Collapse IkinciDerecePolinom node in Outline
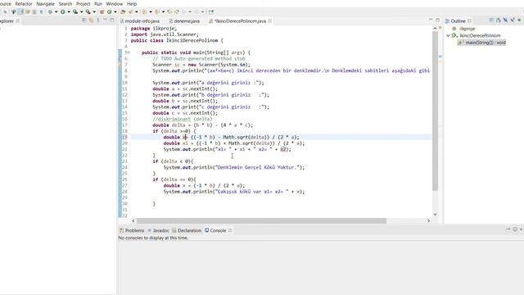The width and height of the screenshot is (524, 295). pyautogui.click(x=448, y=35)
